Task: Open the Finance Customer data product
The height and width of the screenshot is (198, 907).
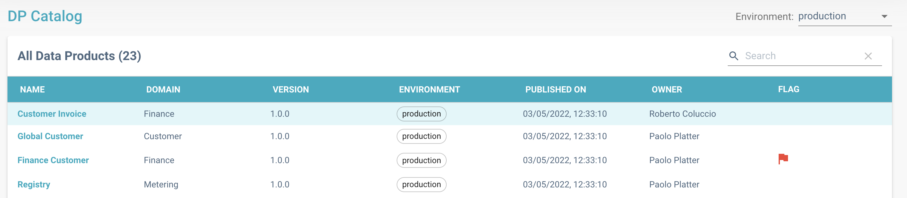Action: pyautogui.click(x=53, y=160)
